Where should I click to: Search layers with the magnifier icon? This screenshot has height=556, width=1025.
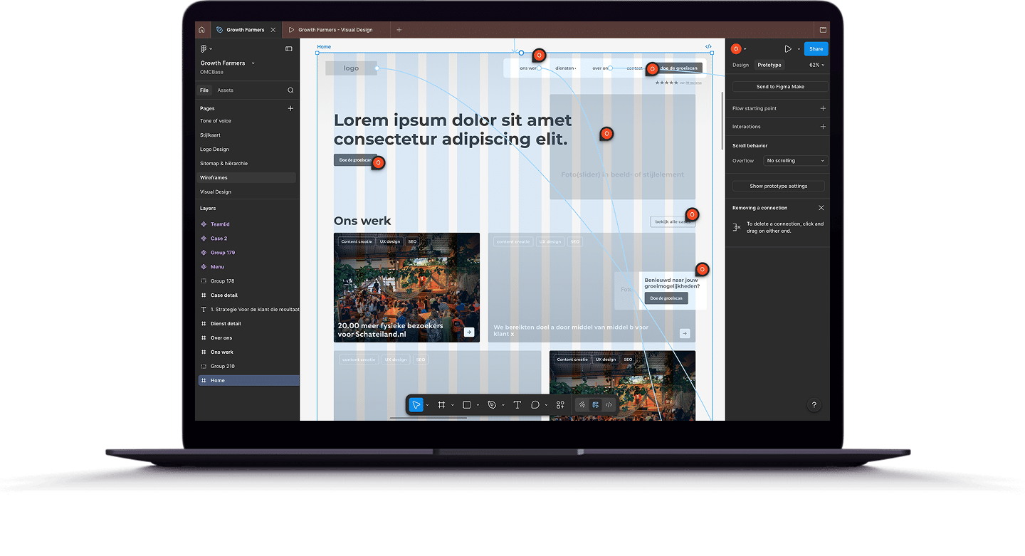coord(290,90)
